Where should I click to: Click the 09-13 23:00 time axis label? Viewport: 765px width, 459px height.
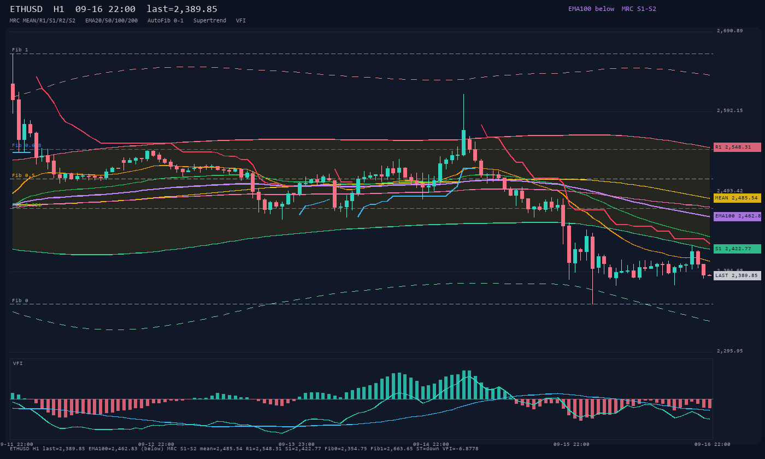coord(297,444)
